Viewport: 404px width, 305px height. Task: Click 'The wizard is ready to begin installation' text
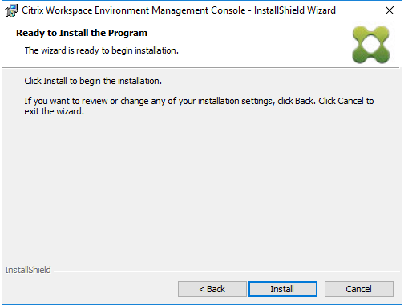click(x=102, y=50)
